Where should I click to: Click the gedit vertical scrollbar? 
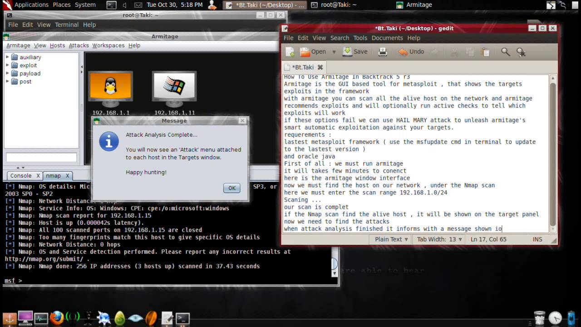tap(553, 154)
